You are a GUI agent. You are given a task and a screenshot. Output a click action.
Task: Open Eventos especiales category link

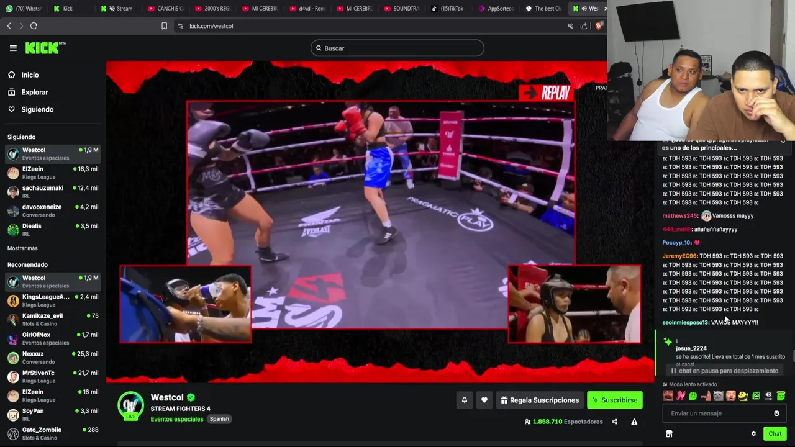[176, 419]
